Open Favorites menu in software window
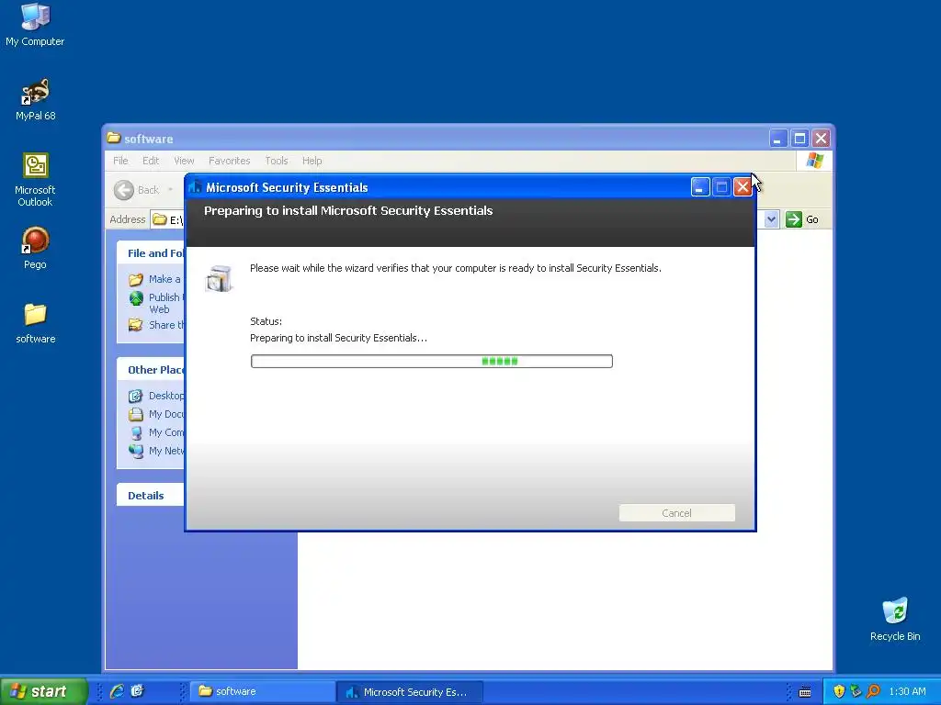This screenshot has height=705, width=941. (229, 161)
